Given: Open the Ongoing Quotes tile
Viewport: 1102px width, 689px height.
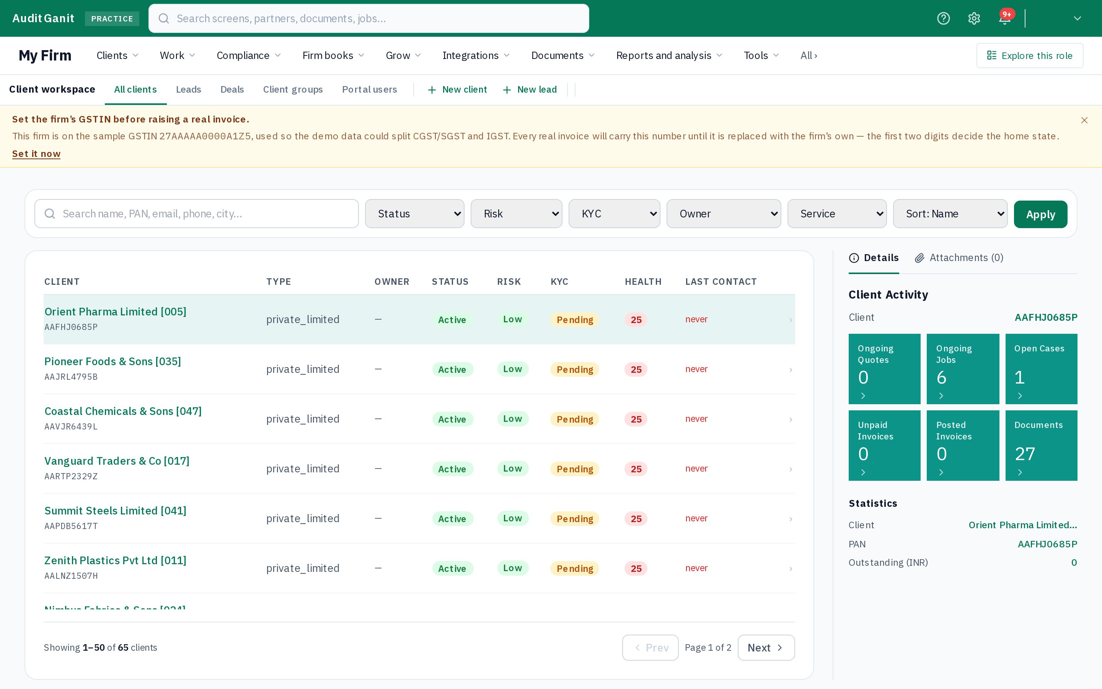Looking at the screenshot, I should (884, 369).
